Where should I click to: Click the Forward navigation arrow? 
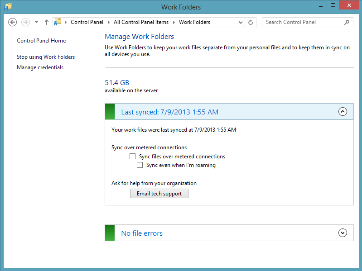click(x=25, y=22)
